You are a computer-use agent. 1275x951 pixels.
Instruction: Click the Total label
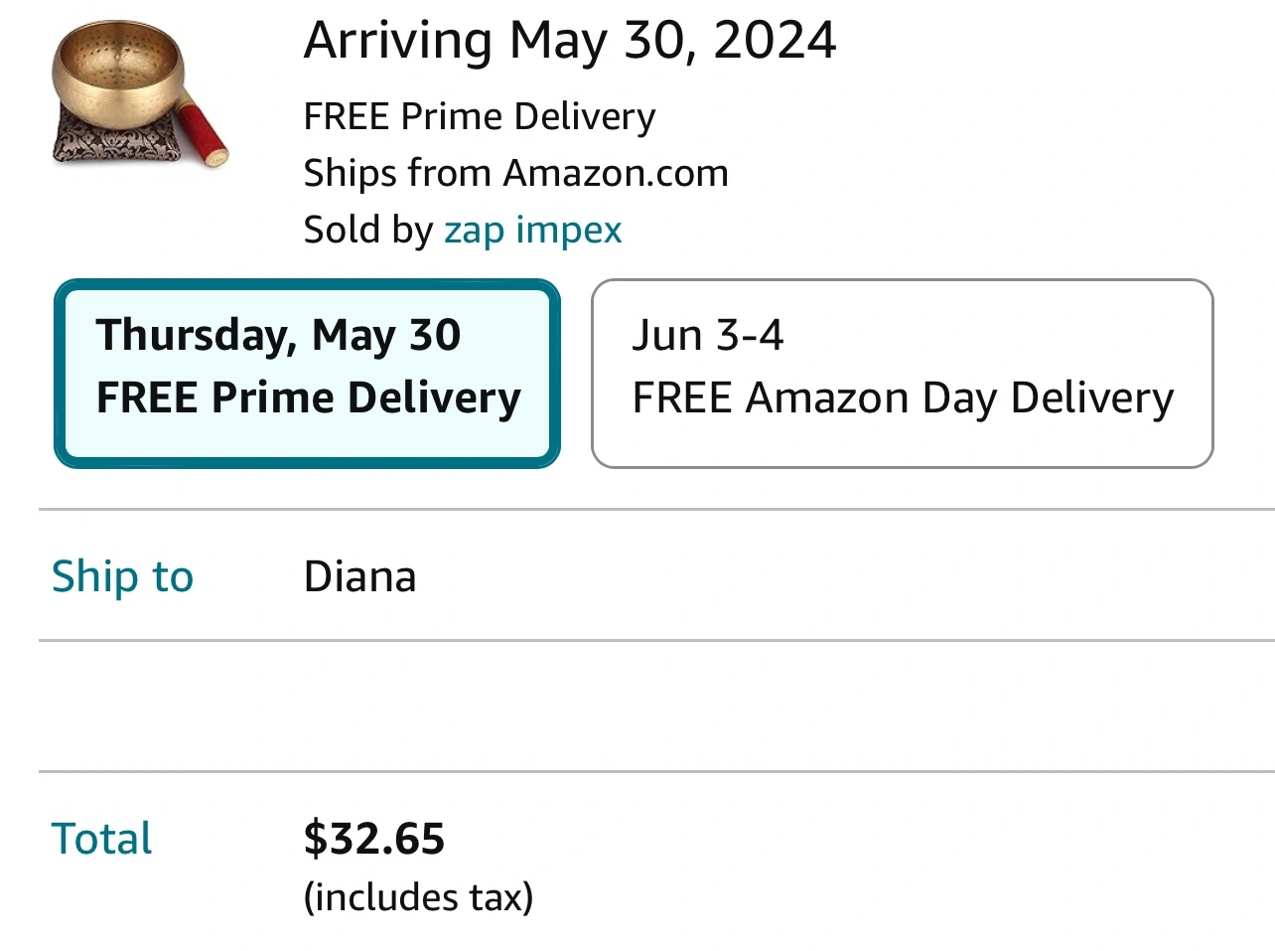(101, 839)
